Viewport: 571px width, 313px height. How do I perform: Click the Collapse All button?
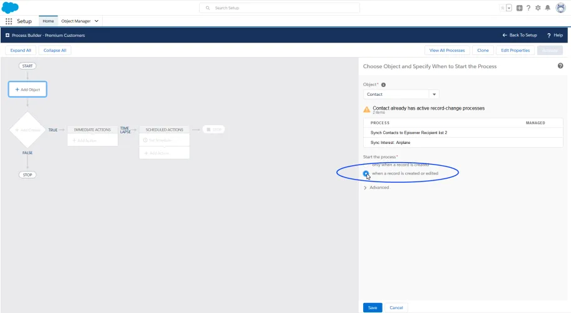click(x=55, y=50)
